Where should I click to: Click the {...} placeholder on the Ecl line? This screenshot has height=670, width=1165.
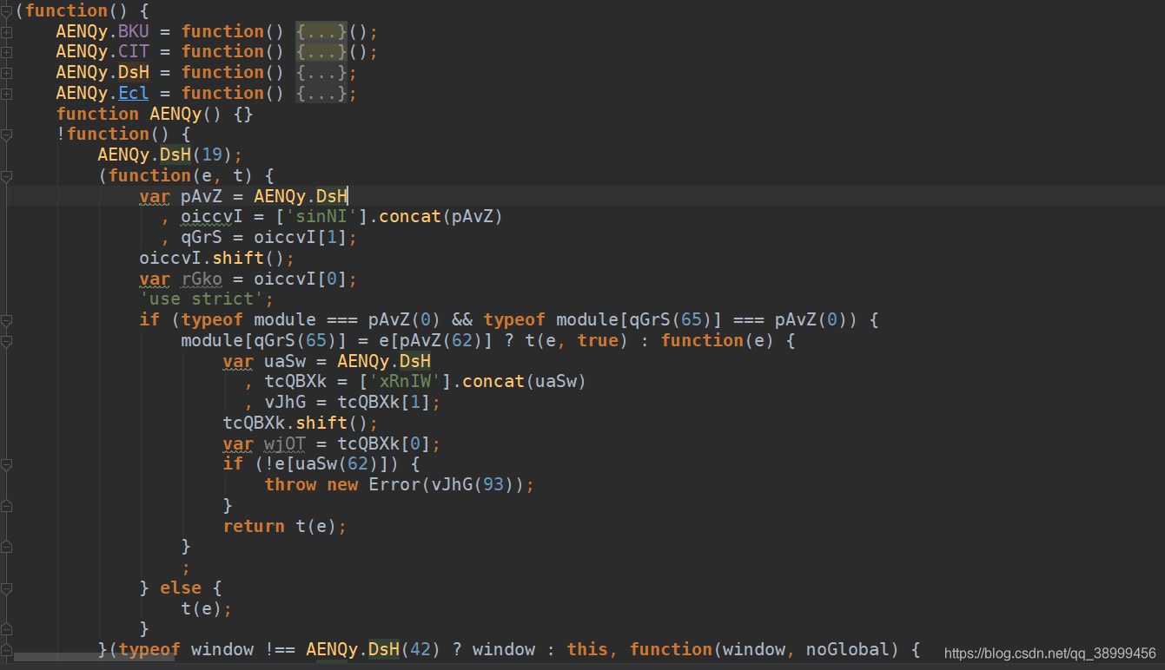point(321,94)
